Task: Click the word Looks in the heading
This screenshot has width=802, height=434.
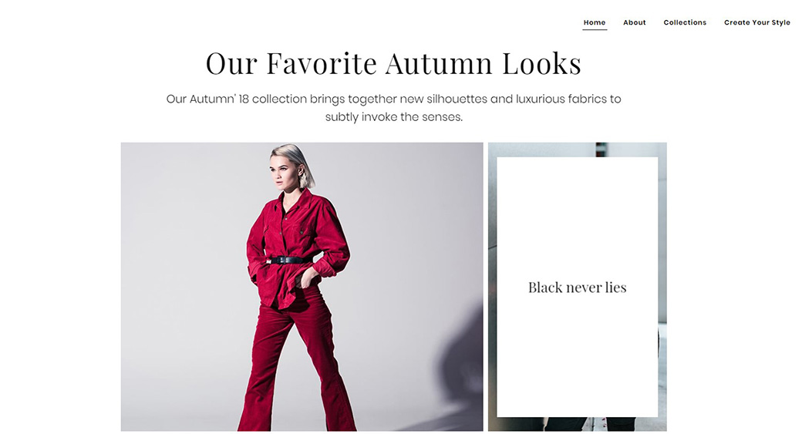Action: [x=541, y=64]
